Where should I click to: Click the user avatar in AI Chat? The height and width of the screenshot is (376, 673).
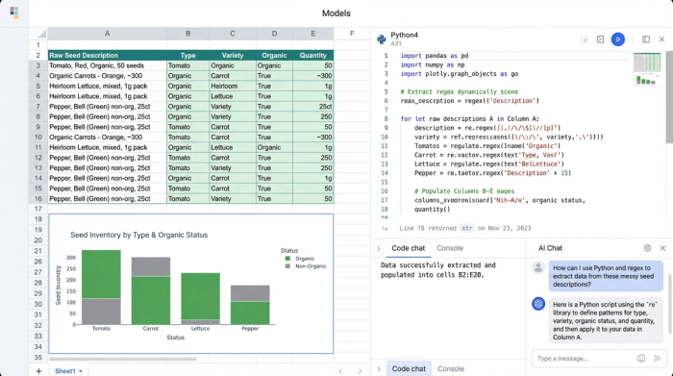coord(538,267)
